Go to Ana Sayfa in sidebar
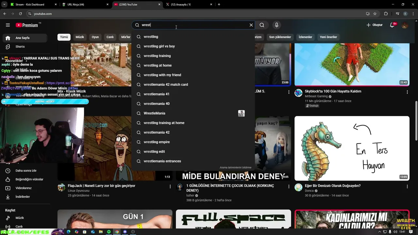The width and height of the screenshot is (418, 235). [x=25, y=38]
